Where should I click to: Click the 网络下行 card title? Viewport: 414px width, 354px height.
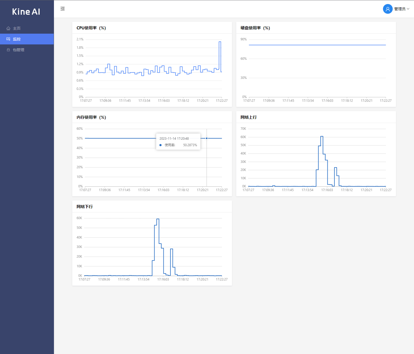pyautogui.click(x=85, y=207)
